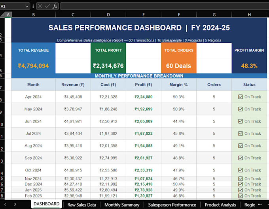The image size is (269, 209).
Task: Click the Select All corner triangle
Action: (2, 15)
